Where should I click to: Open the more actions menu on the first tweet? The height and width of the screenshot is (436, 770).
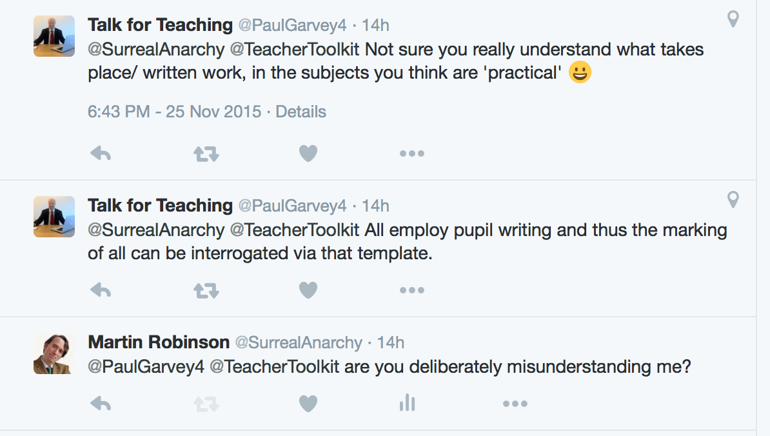412,153
